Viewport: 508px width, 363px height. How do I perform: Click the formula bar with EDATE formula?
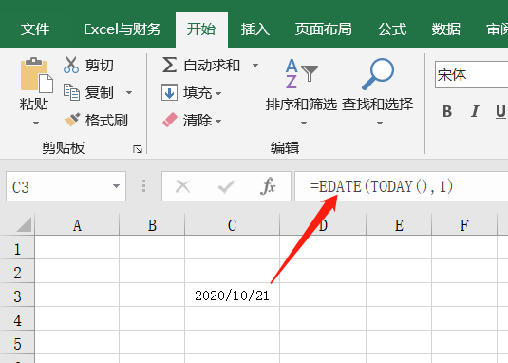401,186
